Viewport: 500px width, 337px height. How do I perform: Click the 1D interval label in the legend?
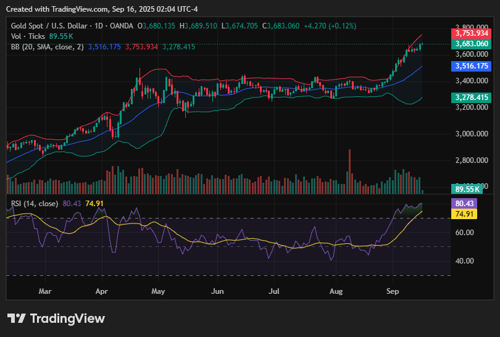(99, 26)
